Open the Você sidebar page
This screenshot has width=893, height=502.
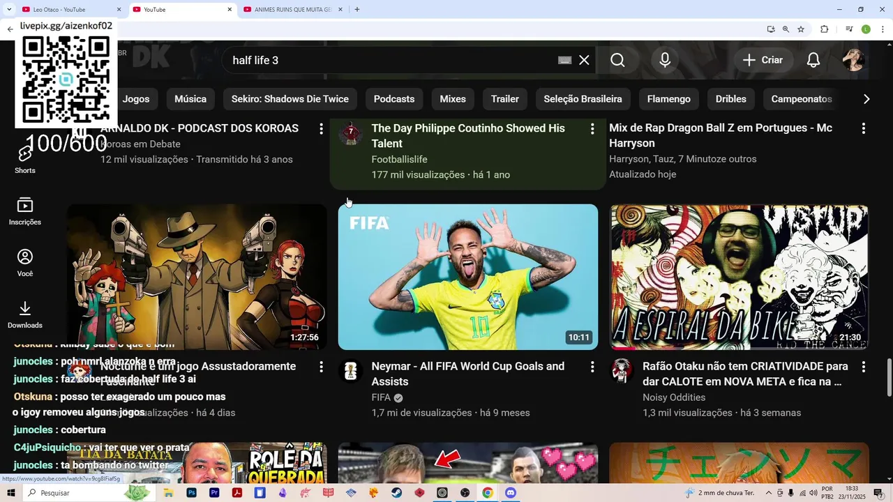click(x=25, y=264)
